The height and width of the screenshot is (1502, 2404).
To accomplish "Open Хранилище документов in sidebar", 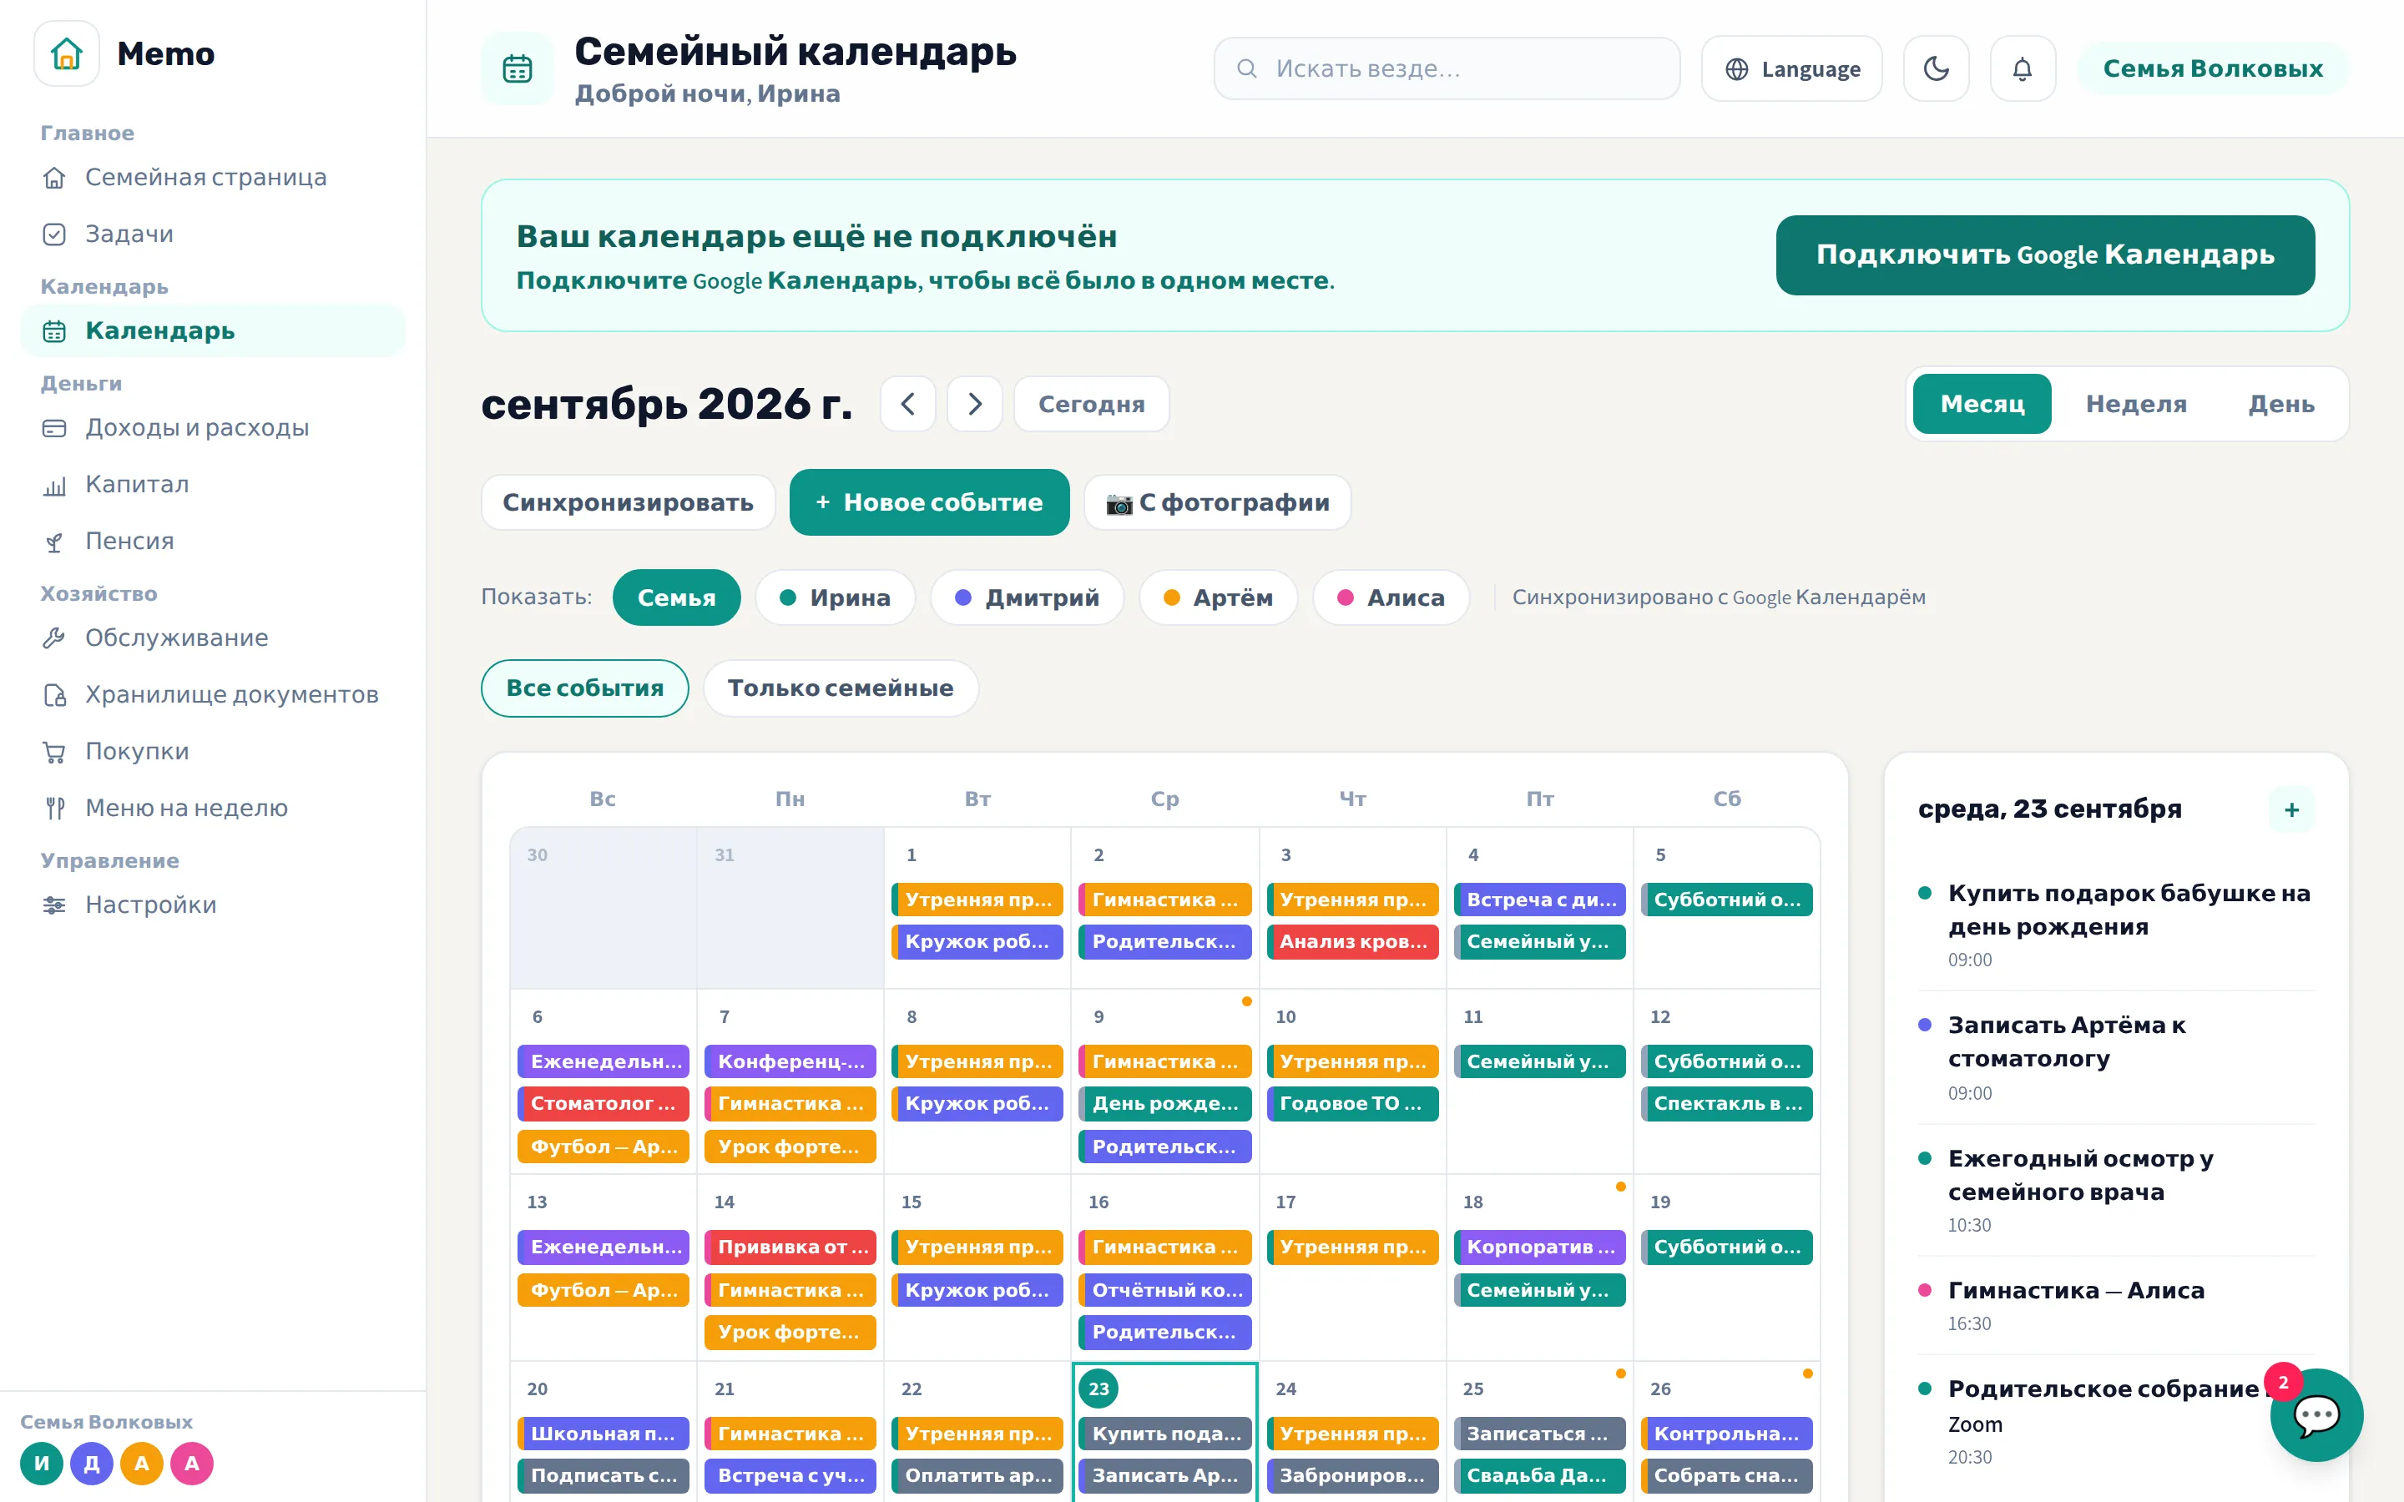I will point(213,694).
